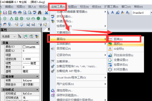This screenshot has height=101, width=152.
Task: Click the 线型比例 value 1.0000
Action: (x=31, y=59)
